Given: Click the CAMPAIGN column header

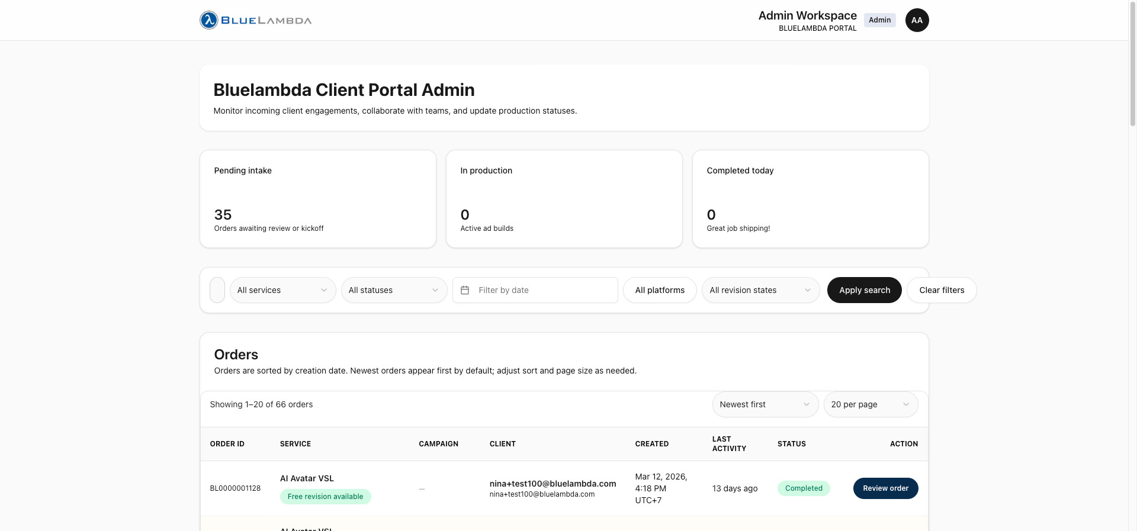Looking at the screenshot, I should tap(439, 444).
